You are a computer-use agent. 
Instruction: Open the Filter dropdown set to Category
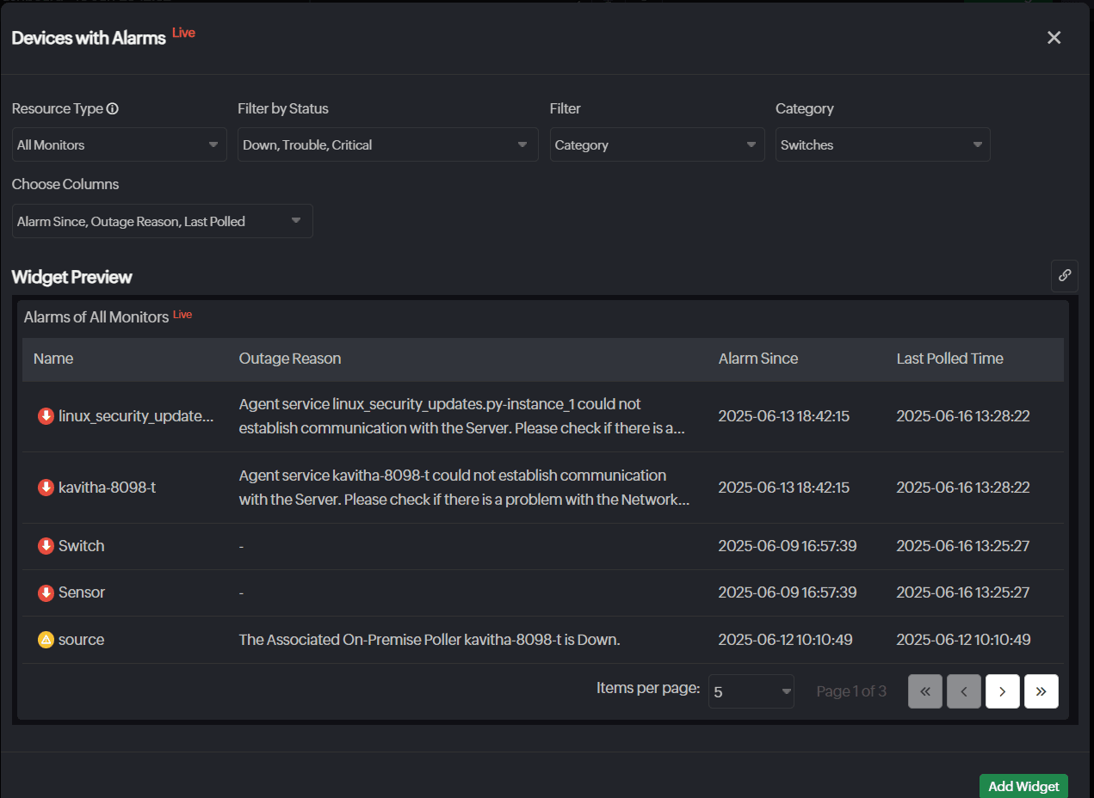pyautogui.click(x=657, y=145)
